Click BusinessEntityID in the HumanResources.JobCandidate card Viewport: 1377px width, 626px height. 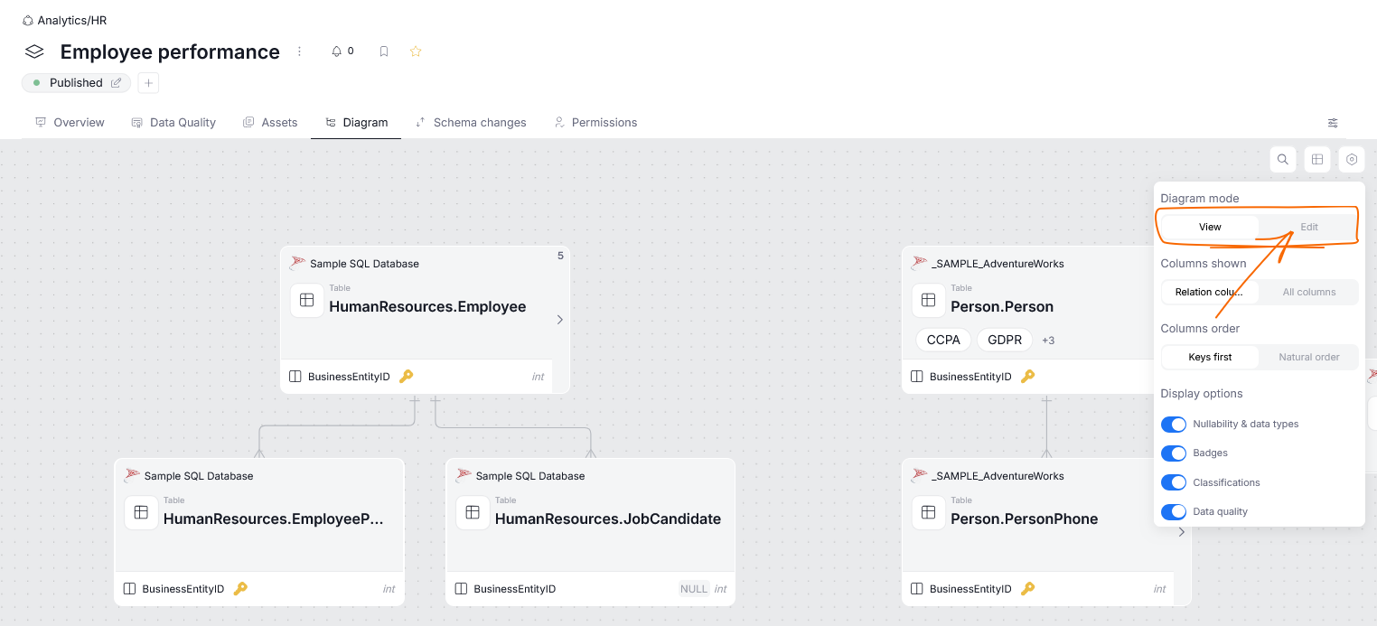pyautogui.click(x=515, y=589)
